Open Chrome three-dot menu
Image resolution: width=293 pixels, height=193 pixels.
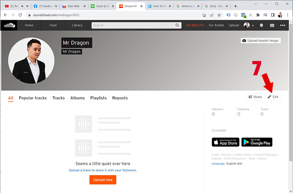coord(288,15)
